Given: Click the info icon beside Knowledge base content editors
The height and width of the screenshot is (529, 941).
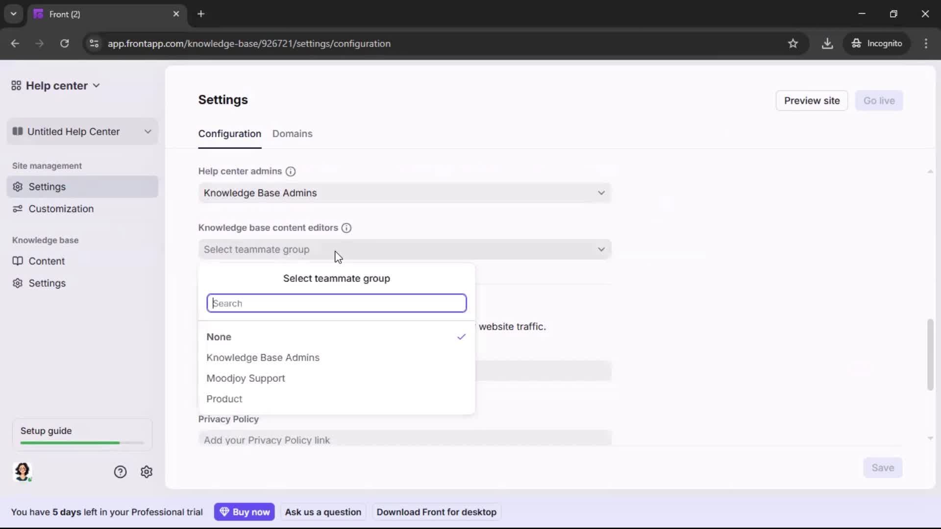Looking at the screenshot, I should coord(347,228).
